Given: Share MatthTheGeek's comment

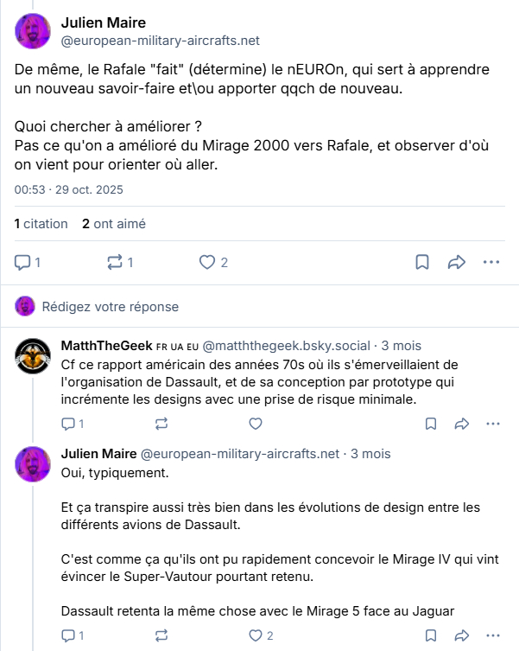Looking at the screenshot, I should point(461,424).
